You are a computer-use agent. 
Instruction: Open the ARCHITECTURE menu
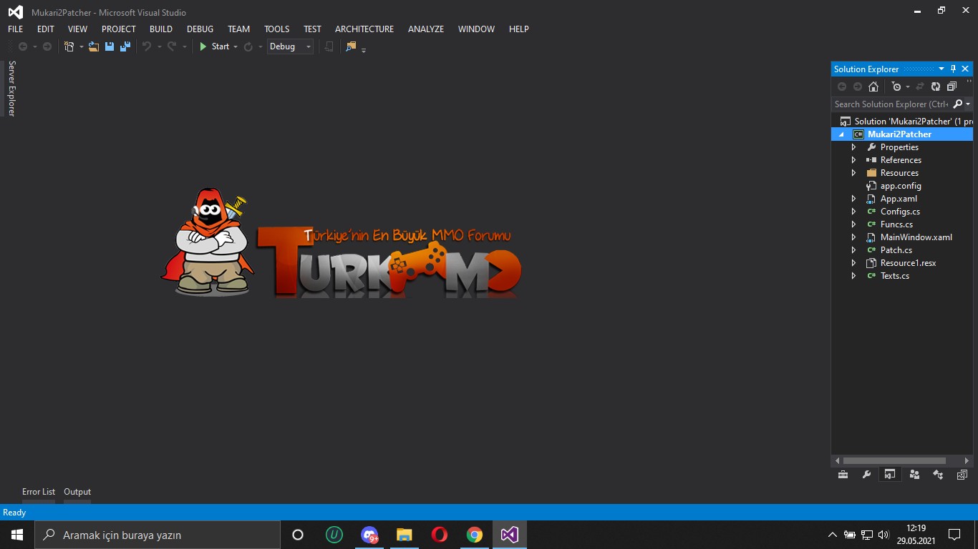(364, 29)
